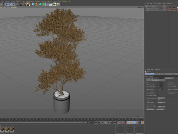
Task: Click the Load Preset button
Action: [x=150, y=109]
